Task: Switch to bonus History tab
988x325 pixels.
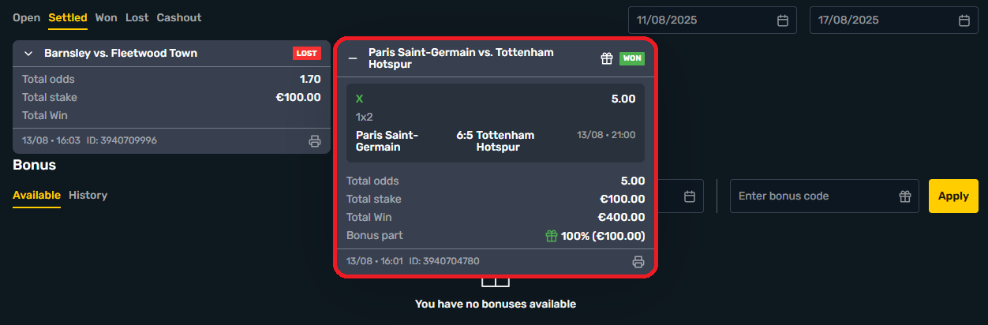Action: click(88, 195)
